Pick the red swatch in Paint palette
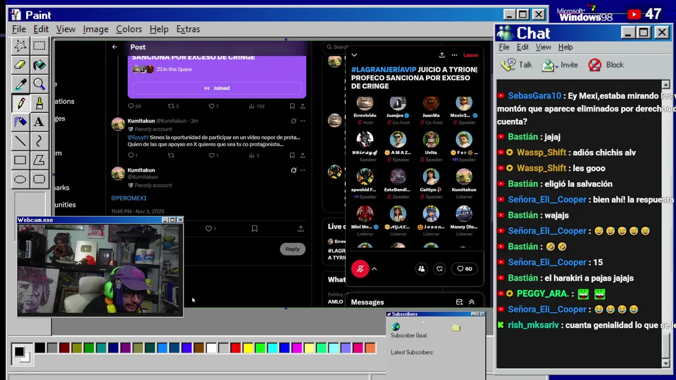 click(236, 348)
